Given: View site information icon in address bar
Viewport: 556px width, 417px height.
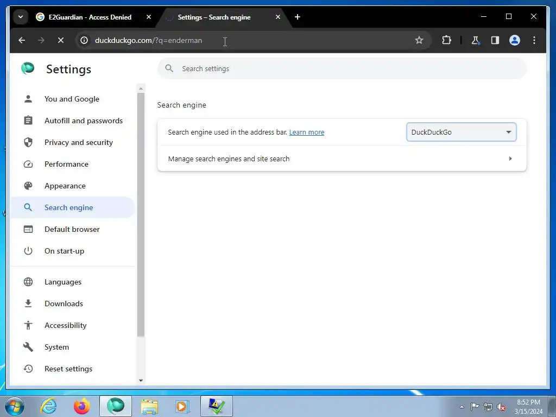Looking at the screenshot, I should (84, 40).
